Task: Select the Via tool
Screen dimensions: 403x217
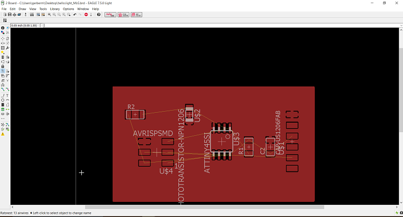Action: [x=3, y=110]
